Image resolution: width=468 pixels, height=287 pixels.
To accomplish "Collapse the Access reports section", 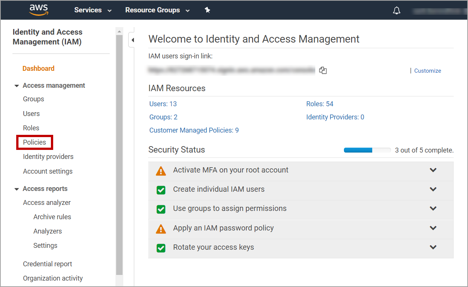I will tap(17, 189).
